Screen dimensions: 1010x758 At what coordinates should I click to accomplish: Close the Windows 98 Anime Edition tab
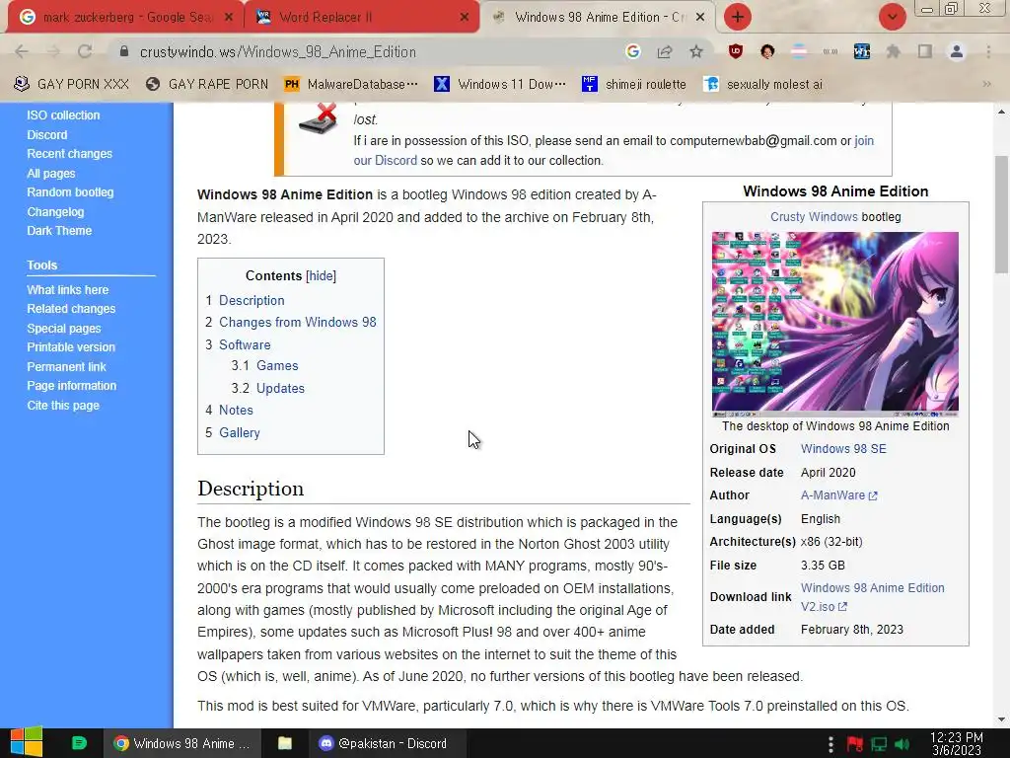point(700,18)
